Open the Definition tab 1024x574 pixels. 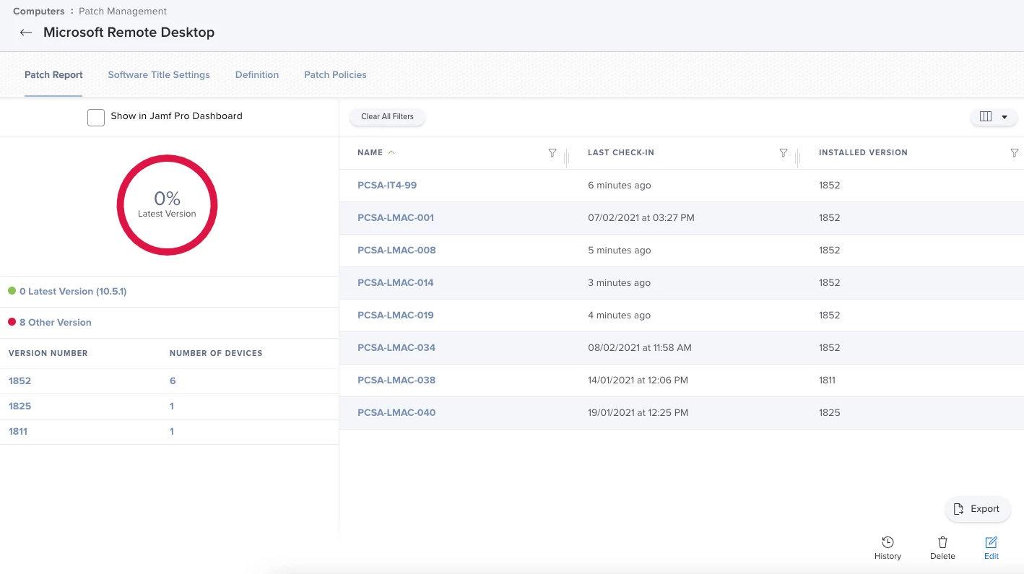(x=257, y=74)
